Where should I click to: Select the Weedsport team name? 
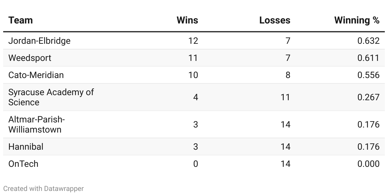click(30, 58)
